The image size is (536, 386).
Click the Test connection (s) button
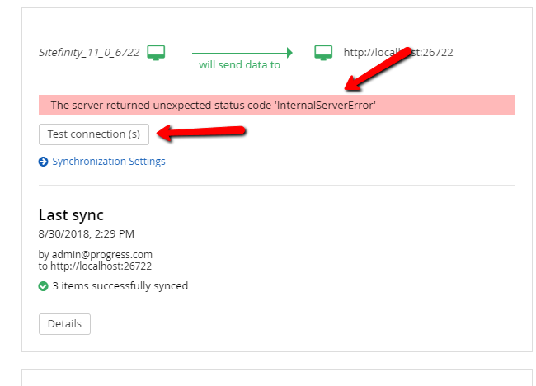coord(94,134)
